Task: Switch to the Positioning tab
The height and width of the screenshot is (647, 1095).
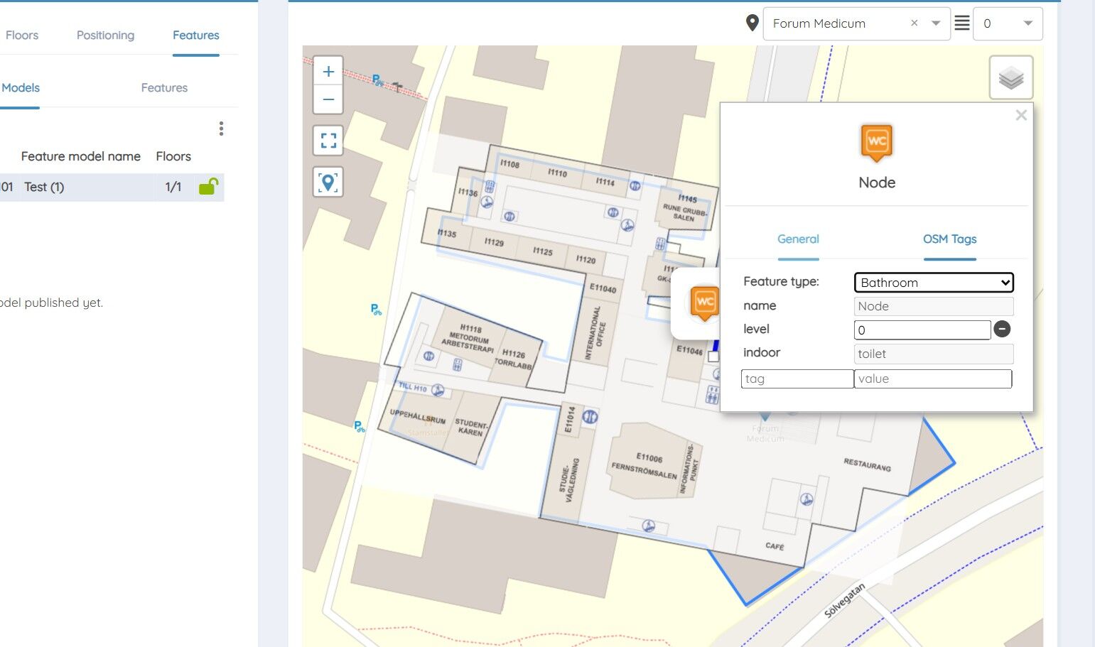Action: [105, 35]
